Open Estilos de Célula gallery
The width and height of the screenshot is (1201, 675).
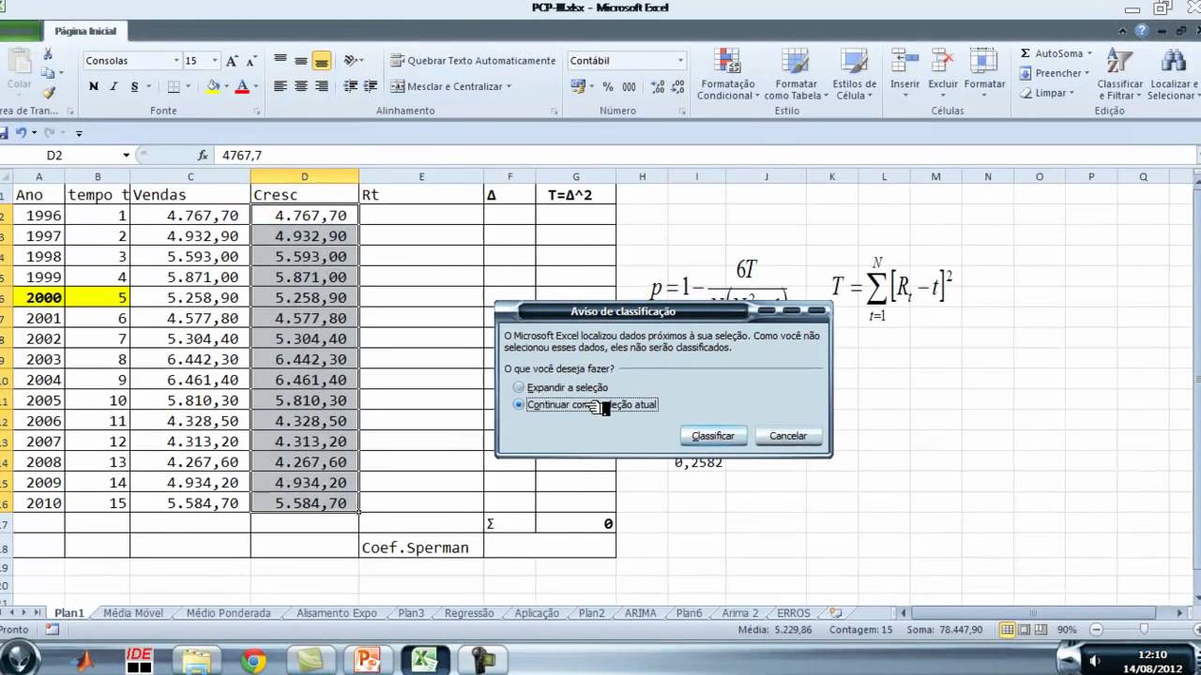coord(854,75)
